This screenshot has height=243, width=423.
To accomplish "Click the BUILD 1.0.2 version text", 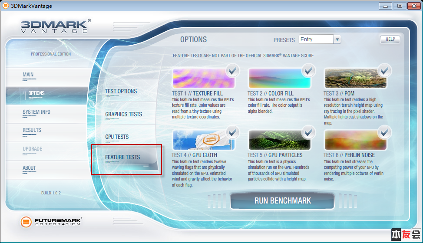I will (x=51, y=193).
